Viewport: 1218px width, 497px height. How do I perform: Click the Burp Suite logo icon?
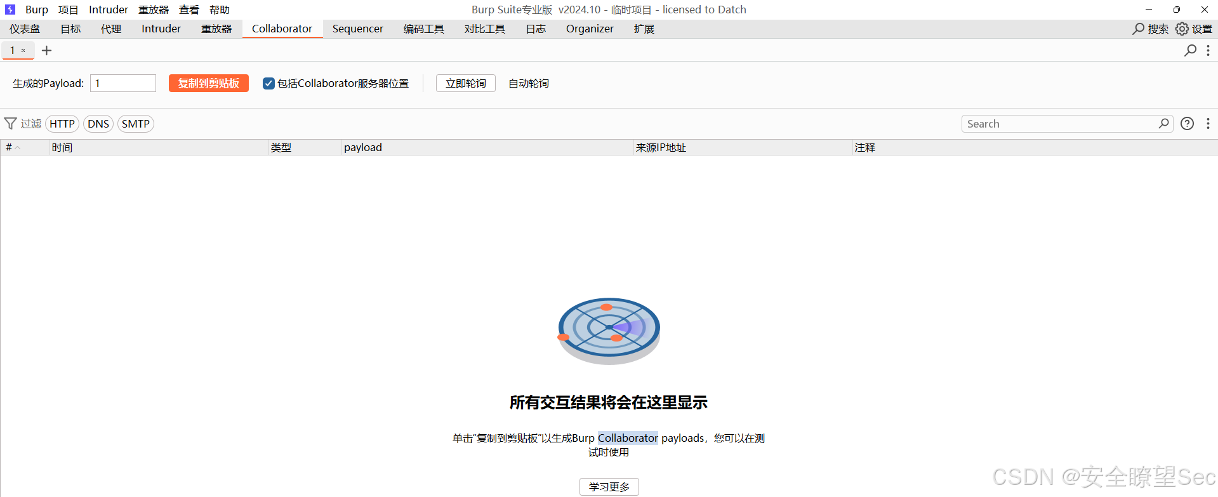coord(10,10)
